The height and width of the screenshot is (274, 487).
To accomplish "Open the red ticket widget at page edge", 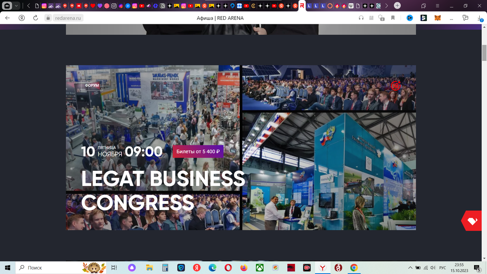I will 472,221.
